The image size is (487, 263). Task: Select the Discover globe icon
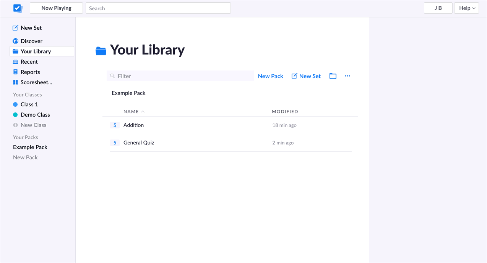click(16, 41)
